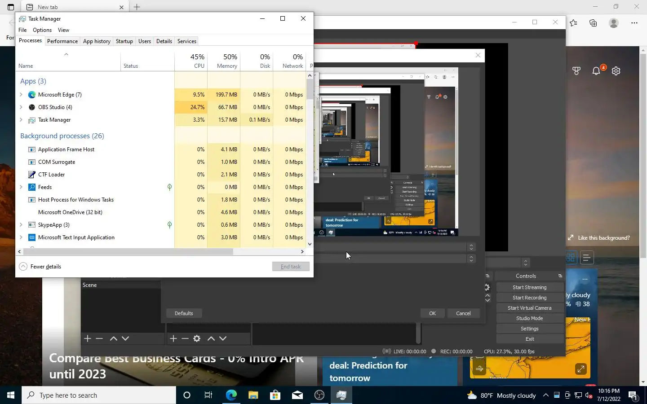Screen dimensions: 647x404
Task: Move scene down with arrow icon
Action: [x=125, y=338]
